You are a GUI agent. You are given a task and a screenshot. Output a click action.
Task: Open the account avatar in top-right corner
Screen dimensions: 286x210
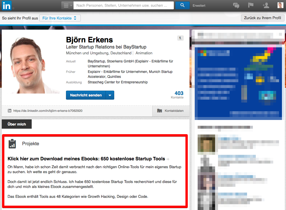(x=280, y=5)
